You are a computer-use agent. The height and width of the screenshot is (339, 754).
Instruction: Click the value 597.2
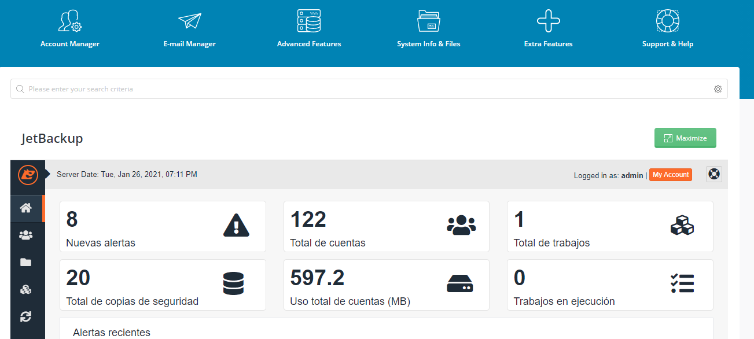pyautogui.click(x=317, y=278)
